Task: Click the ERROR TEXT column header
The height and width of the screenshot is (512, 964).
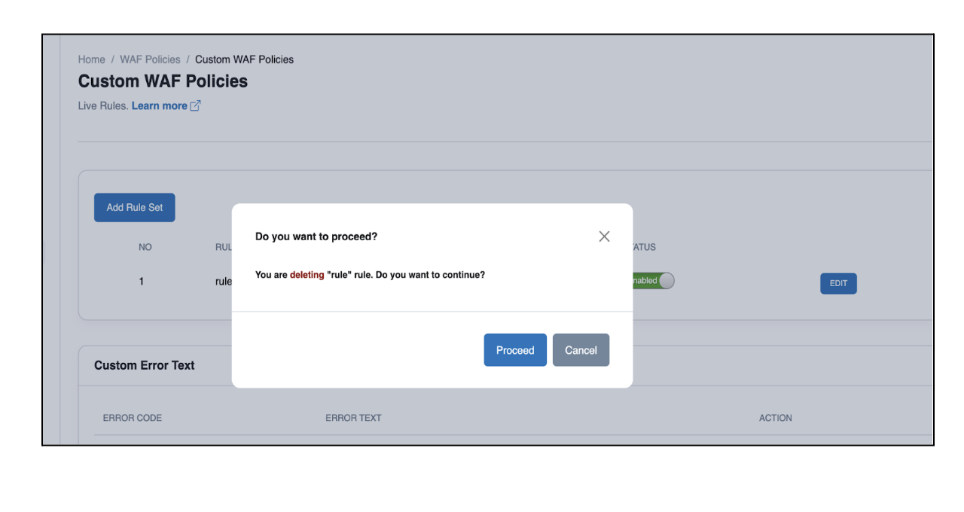Action: click(x=353, y=418)
